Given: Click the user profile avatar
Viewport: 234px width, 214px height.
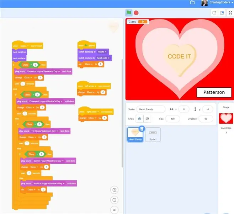Looking at the screenshot, I should [204, 3].
